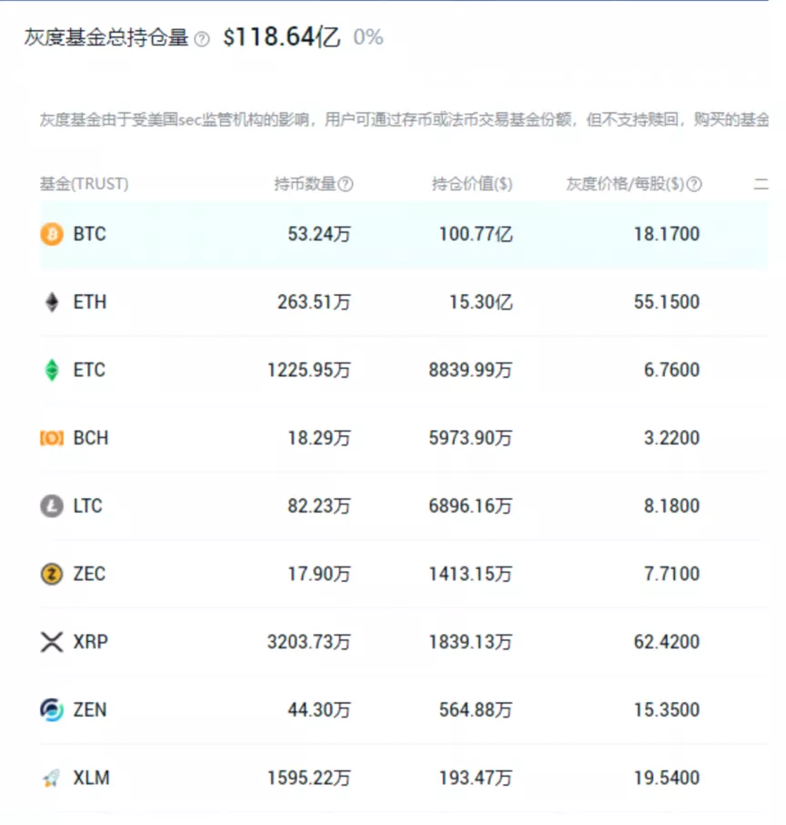Select the ETH trust name
The width and height of the screenshot is (786, 825).
click(x=89, y=302)
